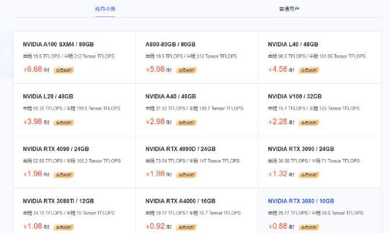Click the NVIDIA RTX 3080Ti / 12GB title

[58, 201]
